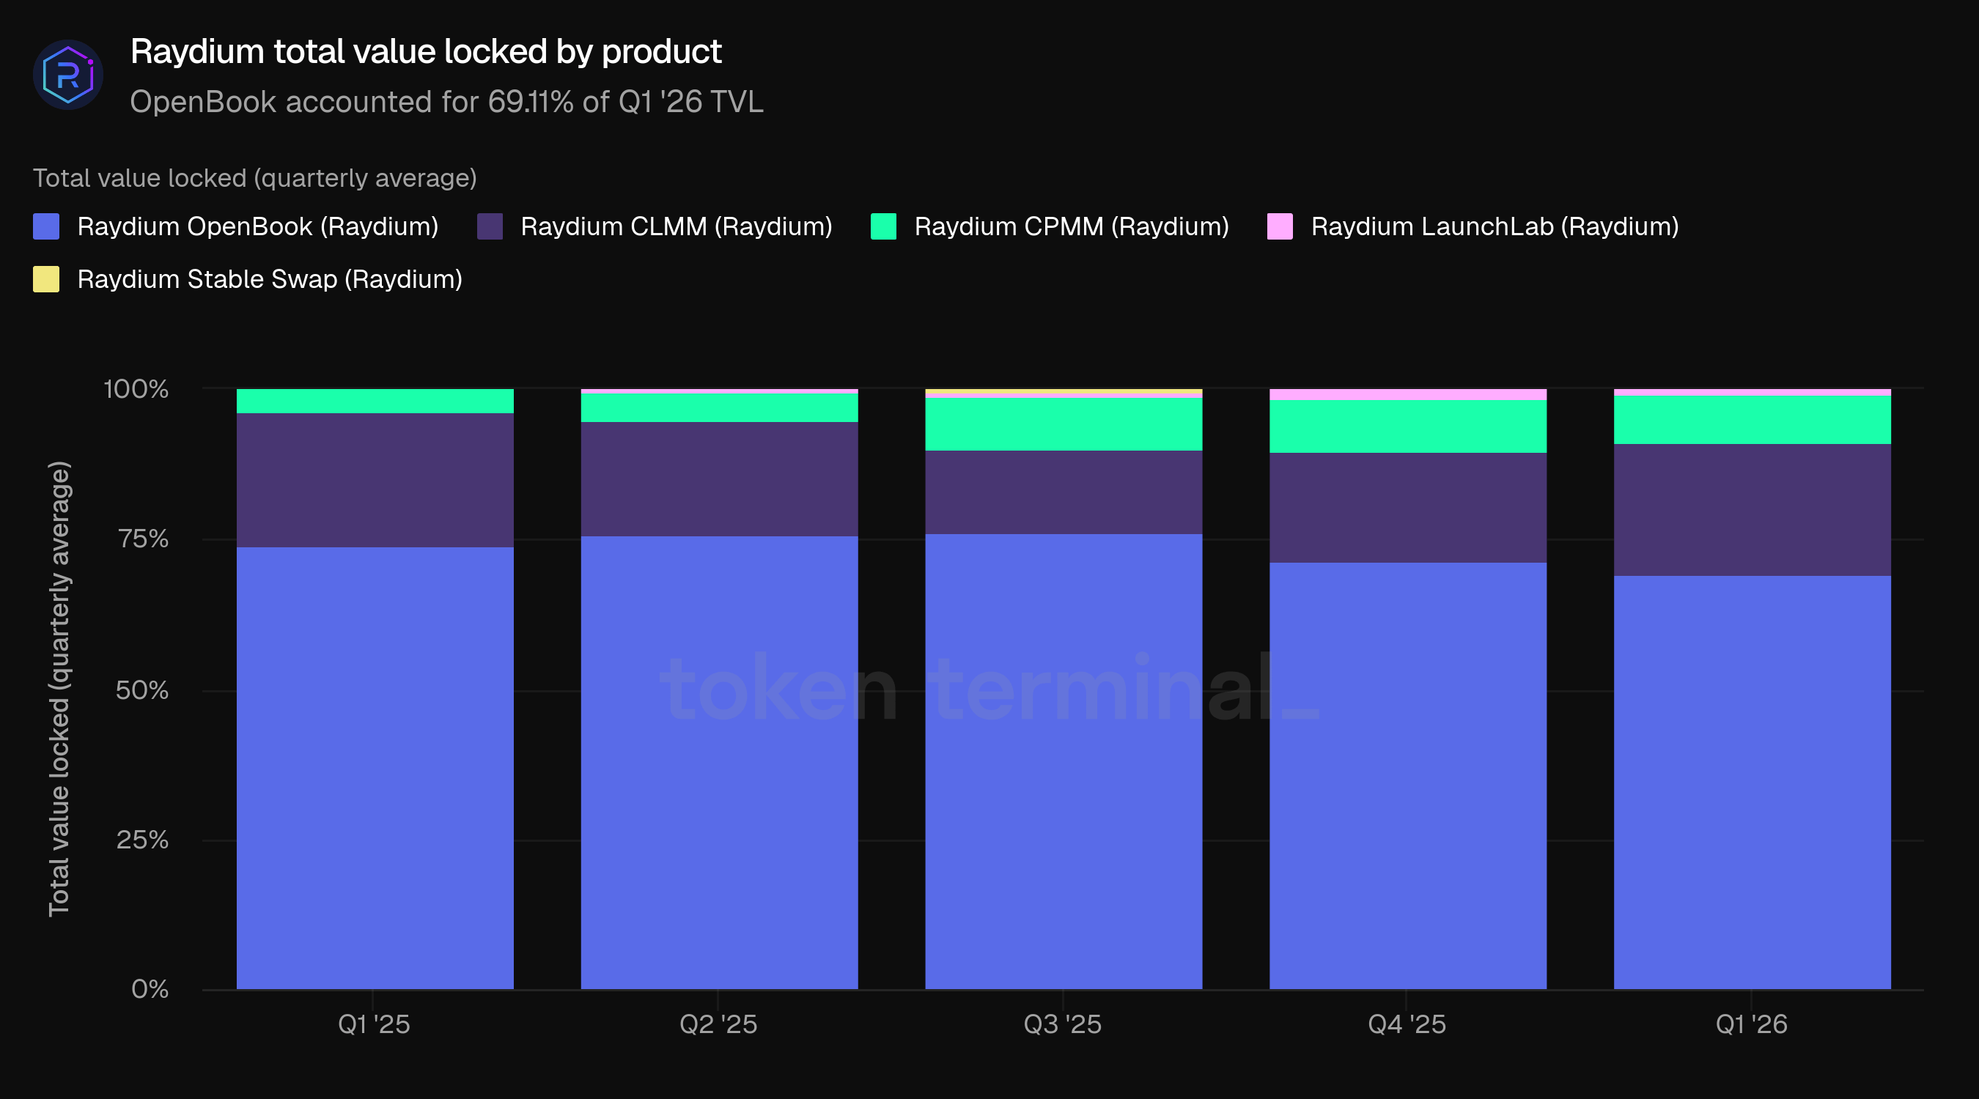Hide the Raydium Stable Swap series via its label
This screenshot has width=1979, height=1099.
[270, 279]
